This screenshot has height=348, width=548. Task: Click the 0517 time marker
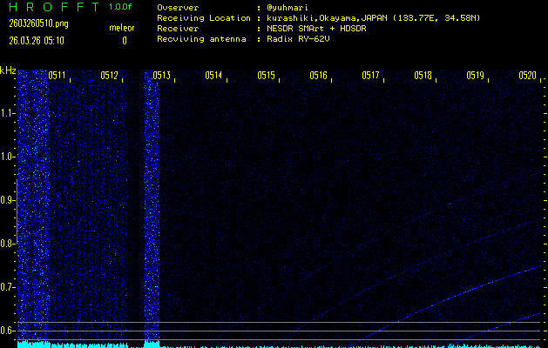pyautogui.click(x=370, y=76)
